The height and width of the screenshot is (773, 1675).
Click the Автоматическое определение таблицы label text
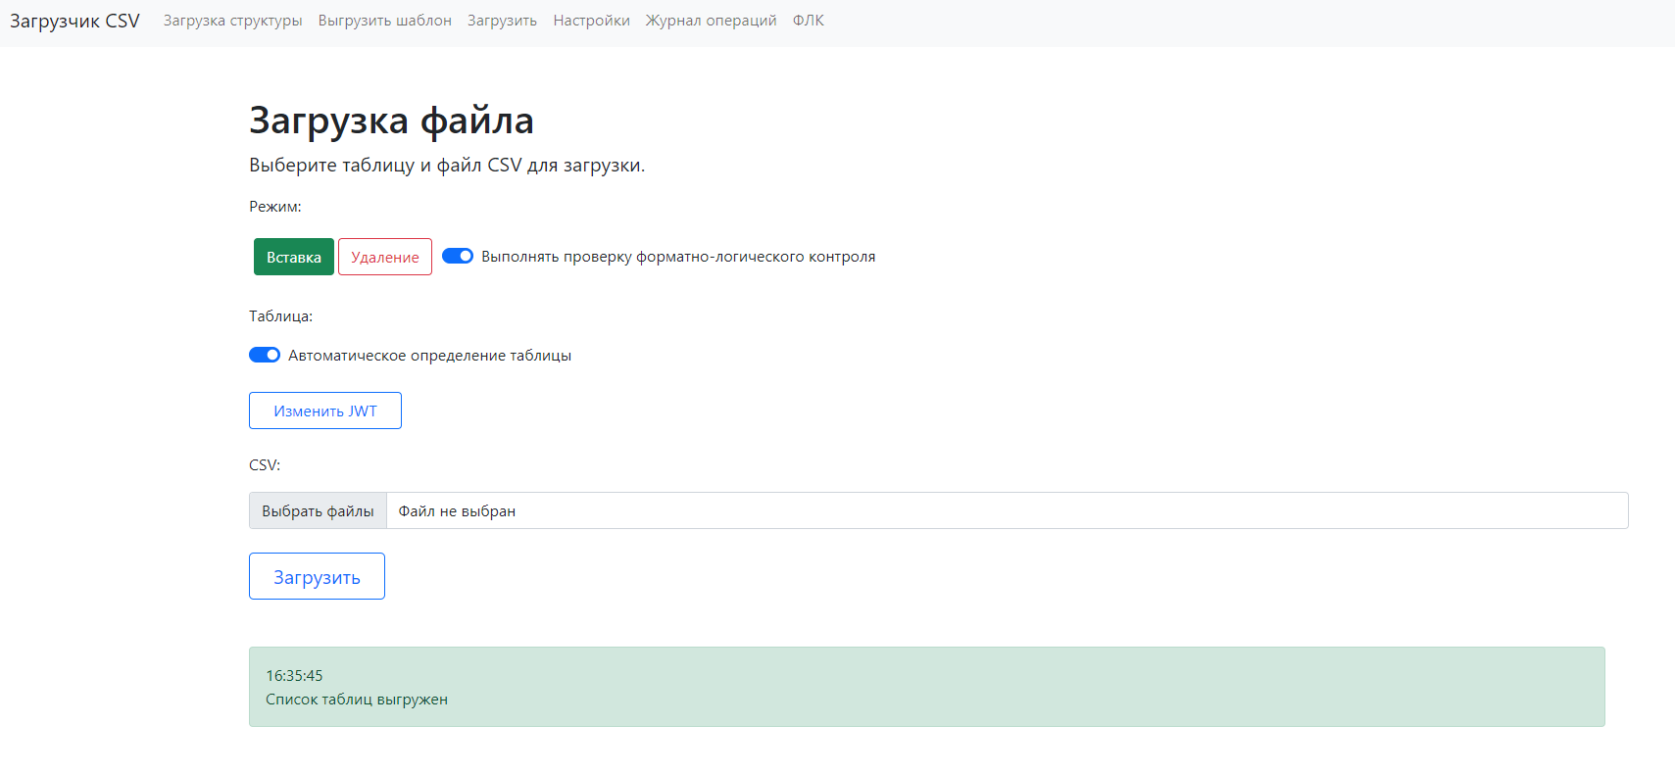tap(429, 356)
